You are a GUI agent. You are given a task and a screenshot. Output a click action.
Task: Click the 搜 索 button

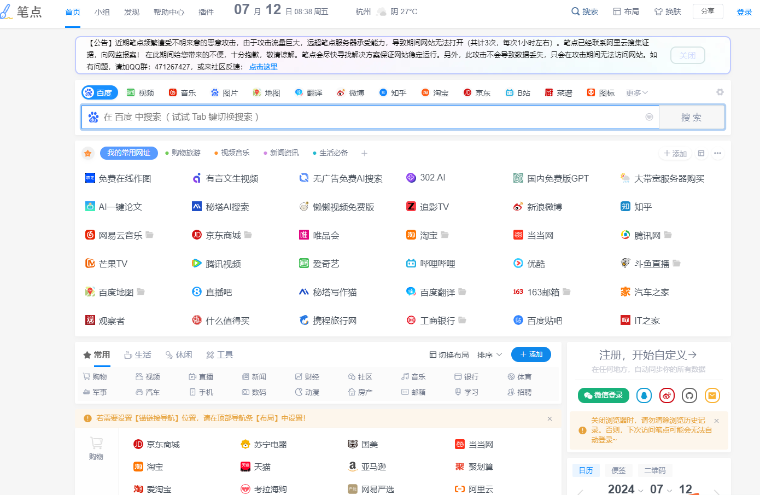point(692,117)
